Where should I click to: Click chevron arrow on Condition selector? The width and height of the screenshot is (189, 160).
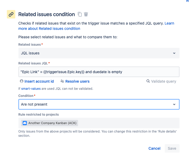pyautogui.click(x=174, y=104)
